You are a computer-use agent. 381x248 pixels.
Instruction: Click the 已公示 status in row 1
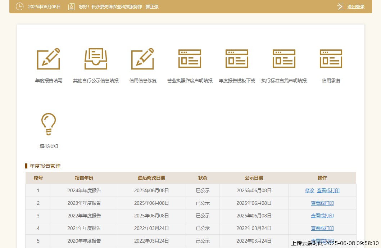203,190
